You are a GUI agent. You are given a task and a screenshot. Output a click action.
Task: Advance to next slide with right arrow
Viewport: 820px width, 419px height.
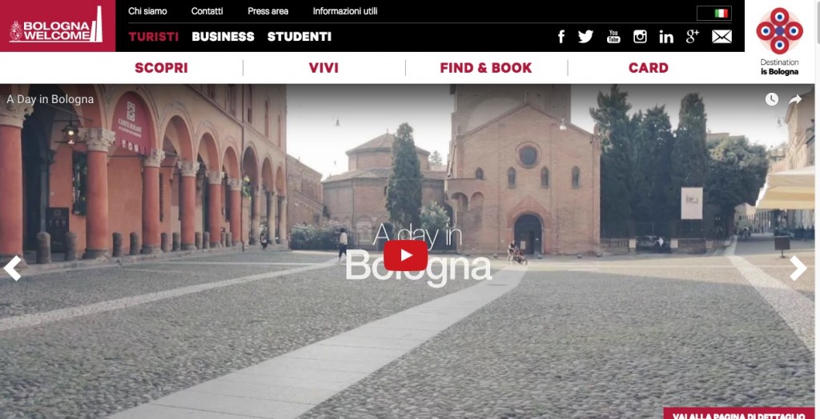tap(798, 268)
